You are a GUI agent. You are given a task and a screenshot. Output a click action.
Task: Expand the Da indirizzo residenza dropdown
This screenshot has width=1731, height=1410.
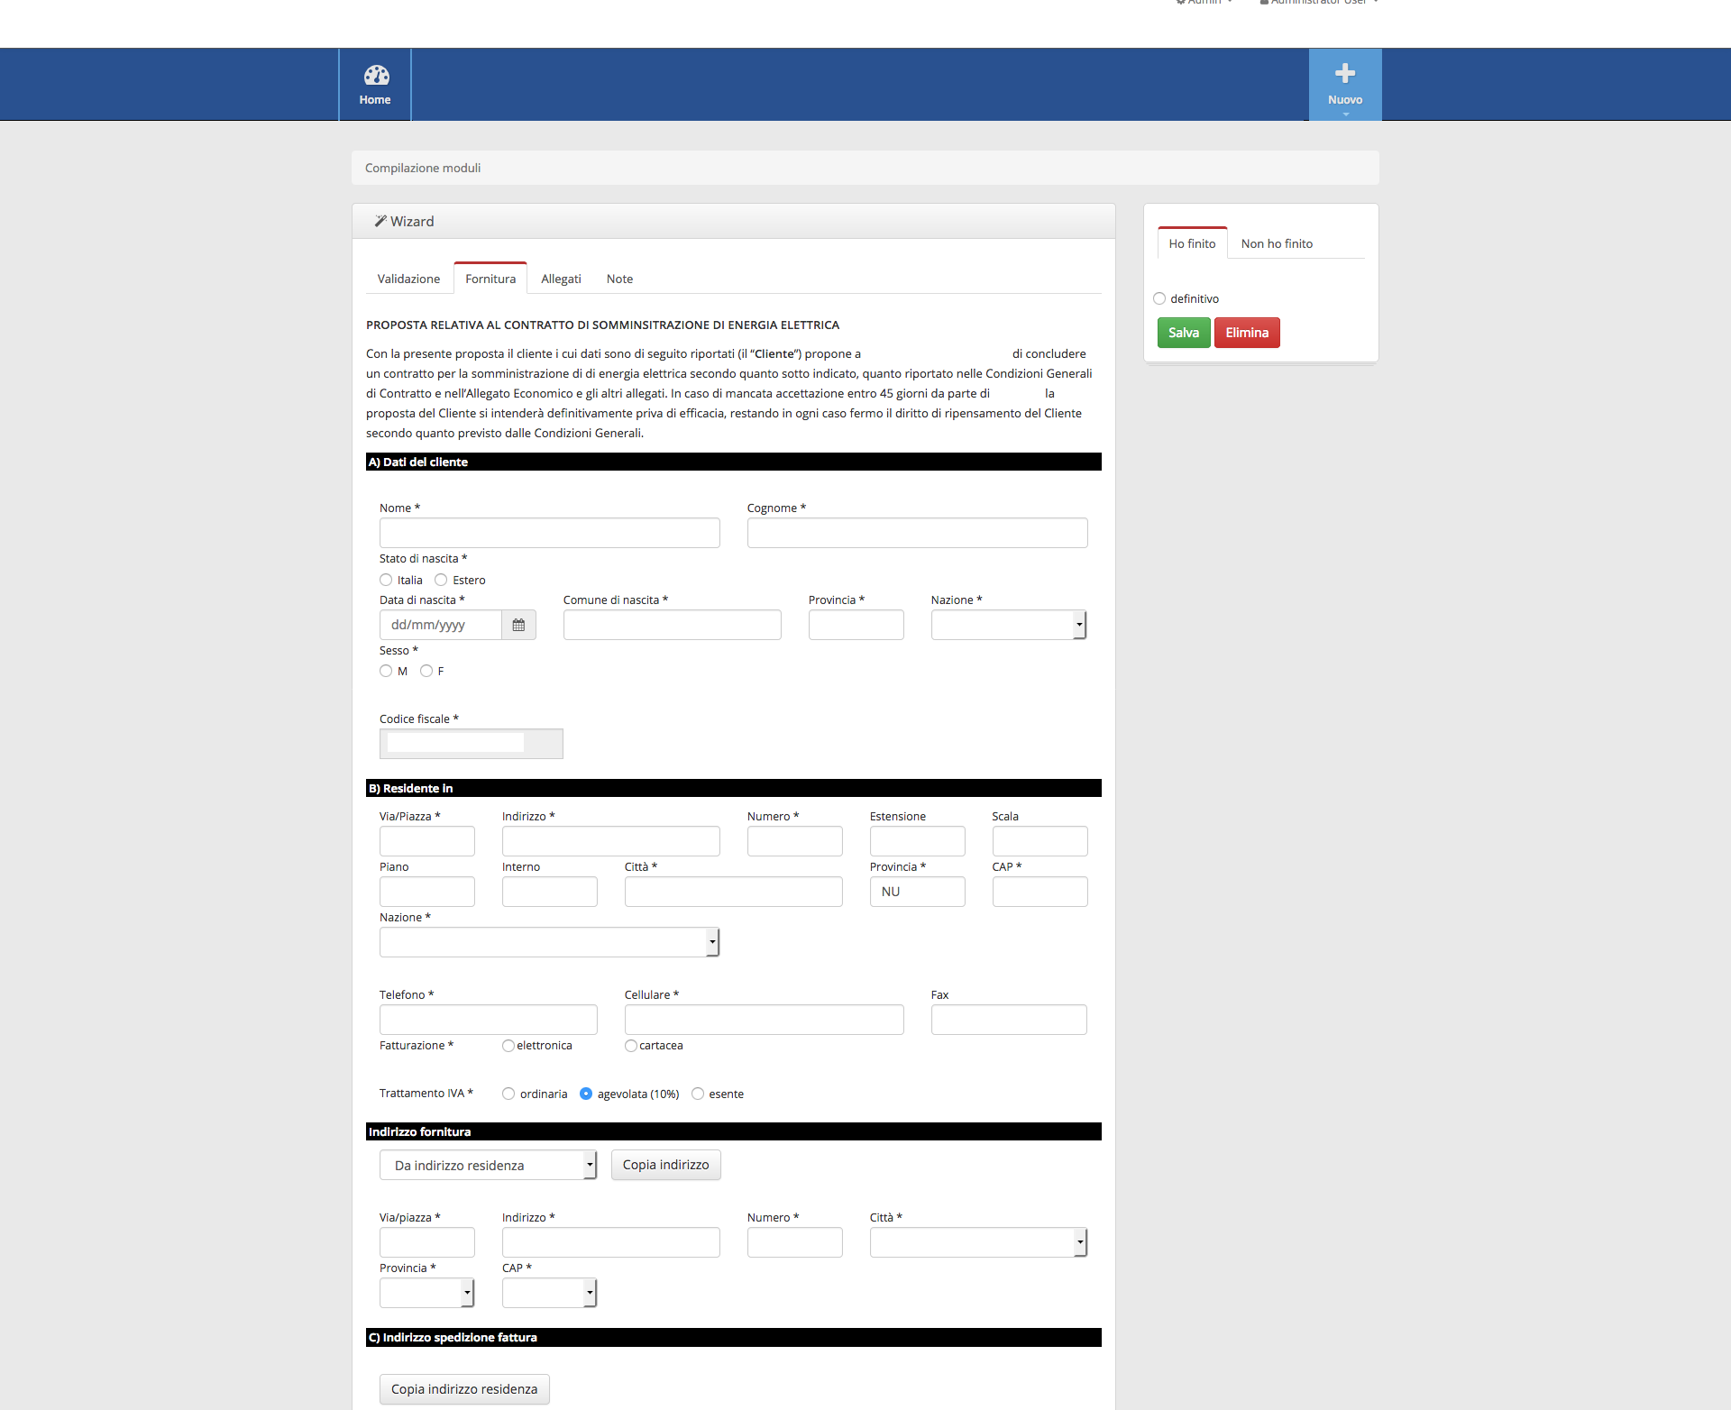(488, 1165)
